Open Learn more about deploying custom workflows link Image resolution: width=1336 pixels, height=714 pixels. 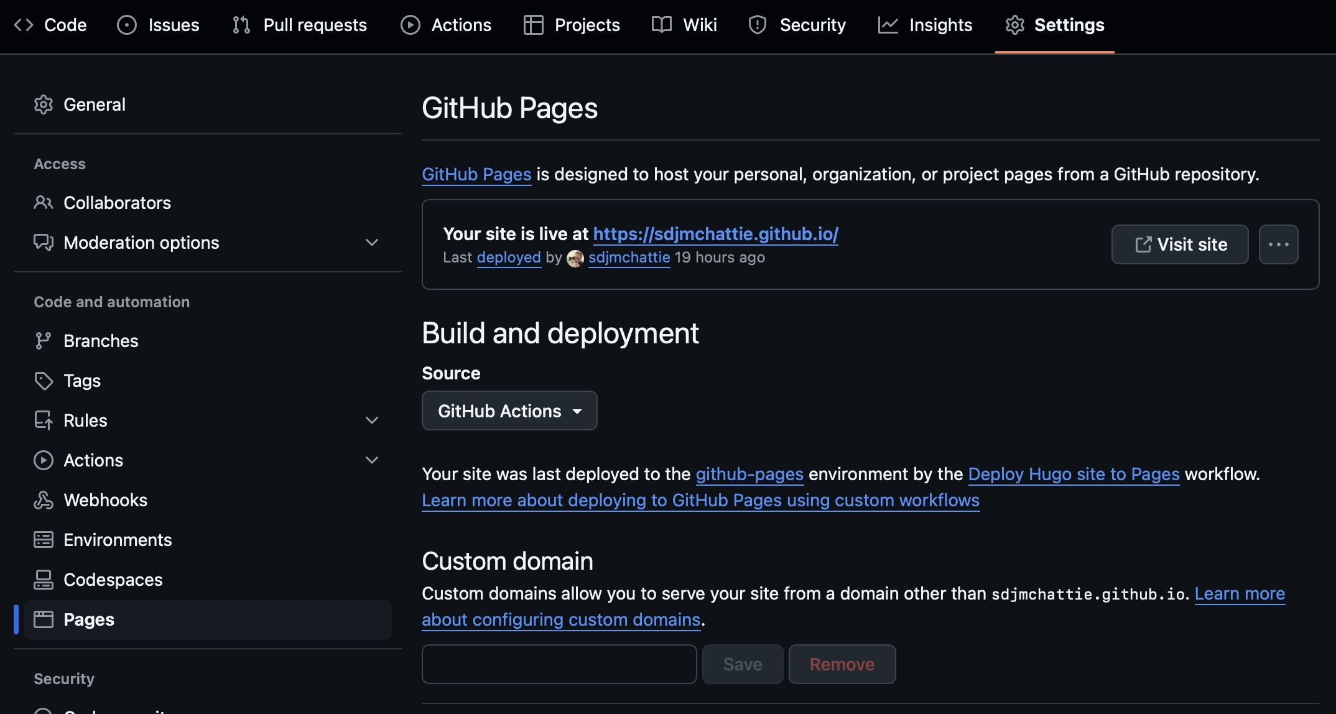[701, 500]
